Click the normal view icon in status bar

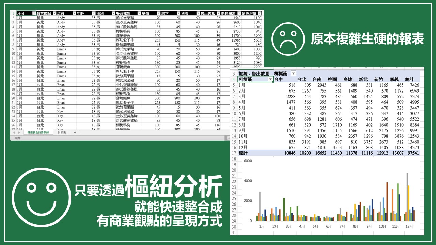(x=228, y=138)
